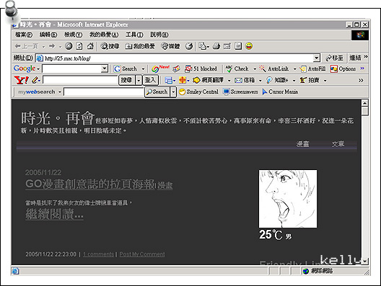Click the 1 comments link
Viewport: 381px width, 286px height.
point(98,254)
